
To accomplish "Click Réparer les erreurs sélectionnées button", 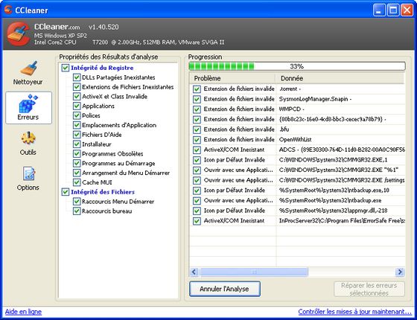I will (369, 289).
